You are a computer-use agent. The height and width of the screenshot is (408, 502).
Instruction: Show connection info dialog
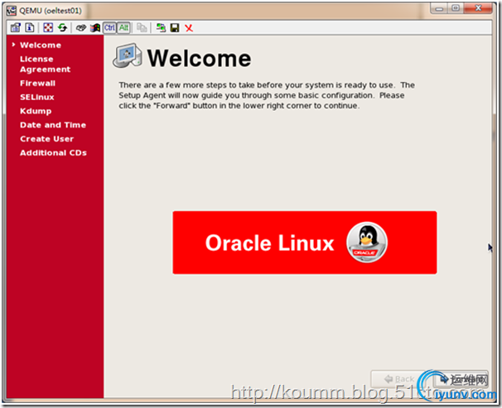coord(30,28)
